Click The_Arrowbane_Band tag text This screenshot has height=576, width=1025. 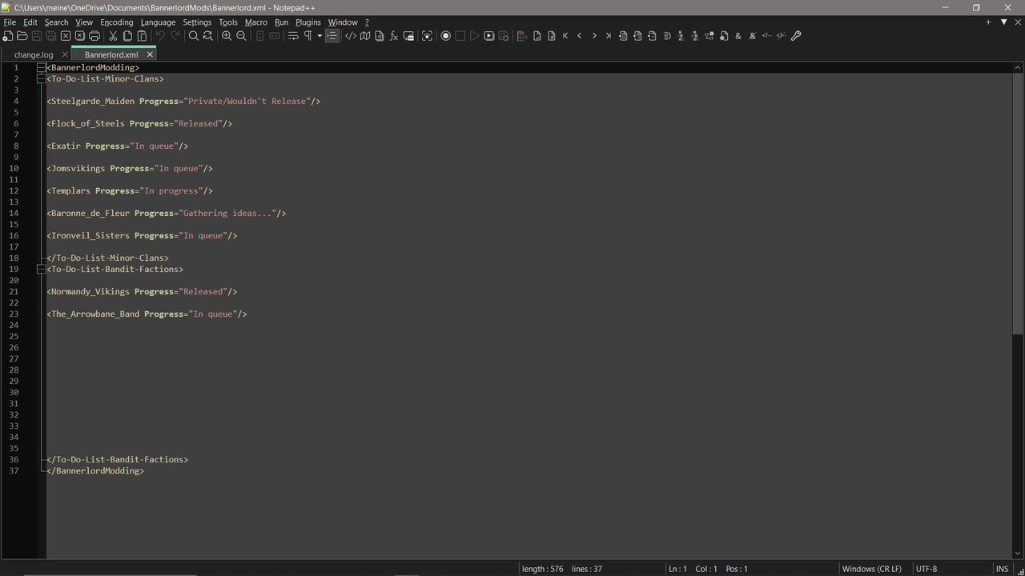95,314
